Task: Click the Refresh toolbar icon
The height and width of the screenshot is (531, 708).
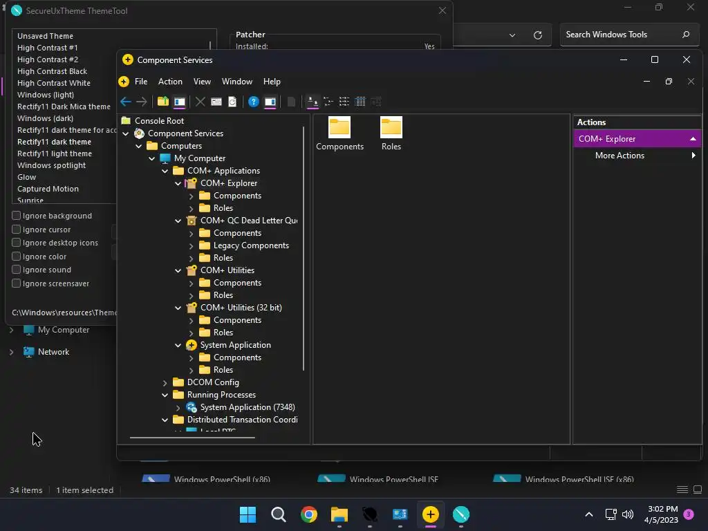Action: point(232,102)
